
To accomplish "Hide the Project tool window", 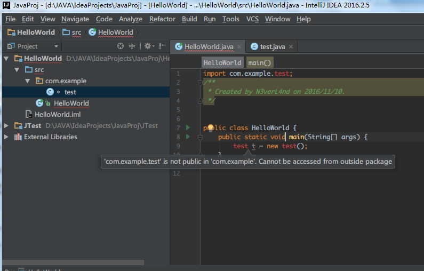I will tap(162, 46).
